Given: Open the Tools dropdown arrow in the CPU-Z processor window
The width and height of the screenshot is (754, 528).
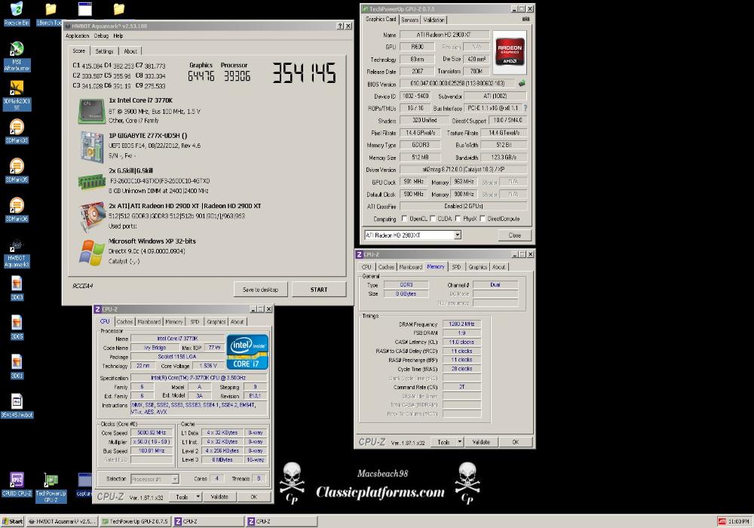Looking at the screenshot, I should pos(198,497).
